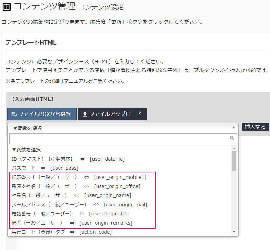Click the content management icon in header
Image resolution: width=270 pixels, height=250 pixels.
[x=6, y=7]
